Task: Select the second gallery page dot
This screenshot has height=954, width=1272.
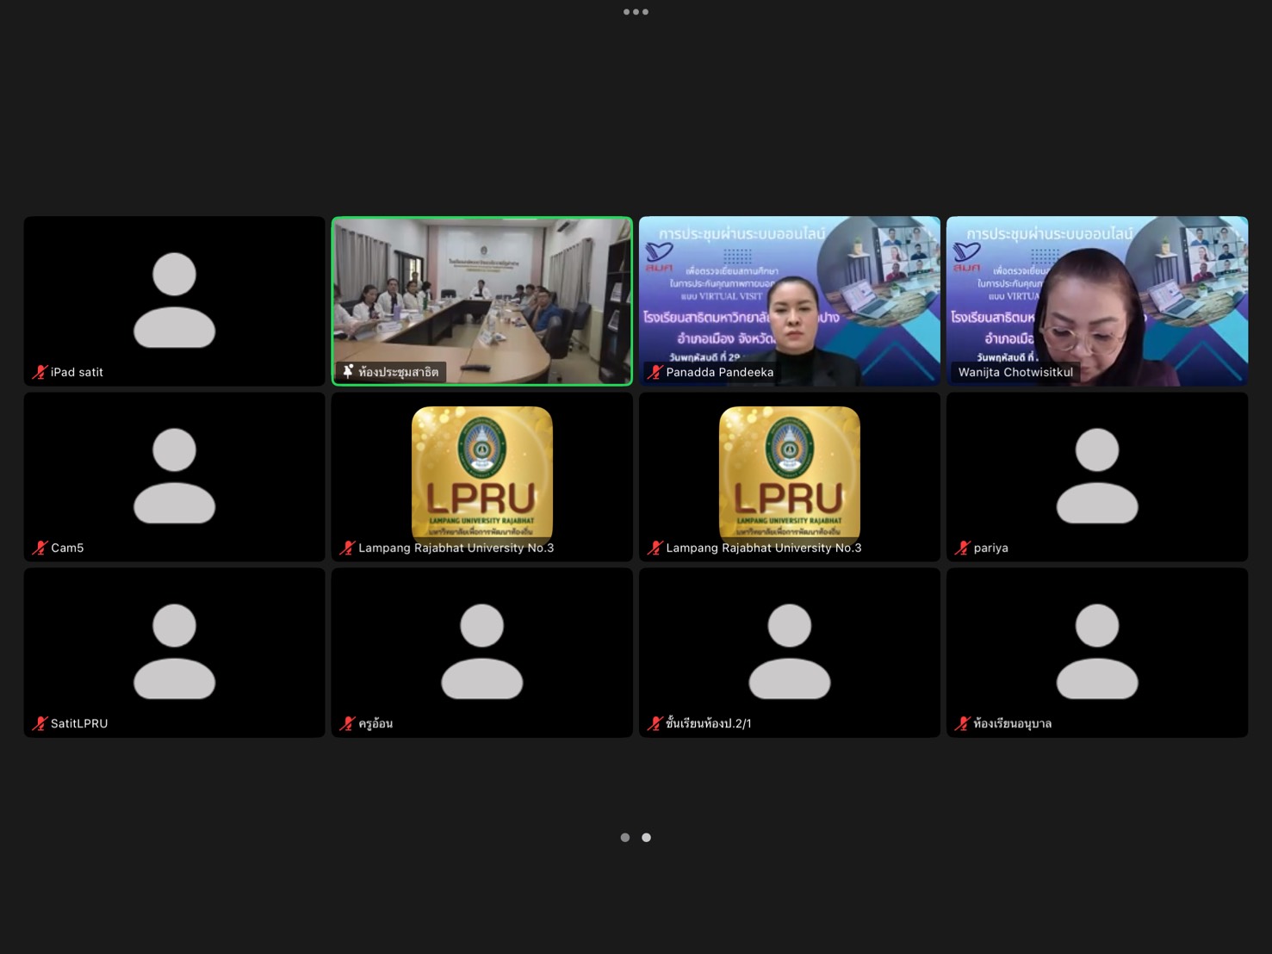Action: click(x=647, y=837)
